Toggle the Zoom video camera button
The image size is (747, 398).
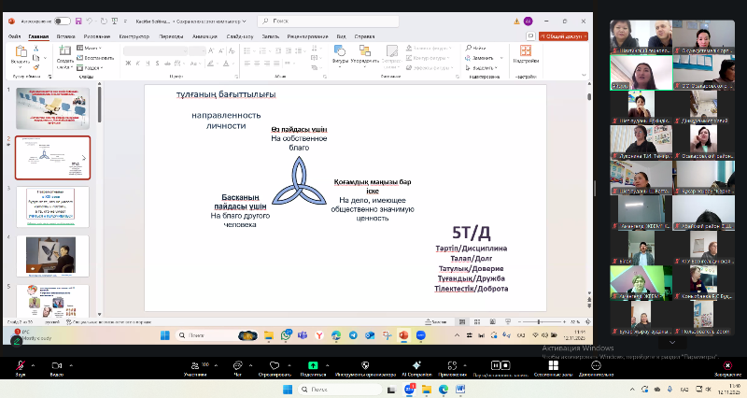coord(56,366)
